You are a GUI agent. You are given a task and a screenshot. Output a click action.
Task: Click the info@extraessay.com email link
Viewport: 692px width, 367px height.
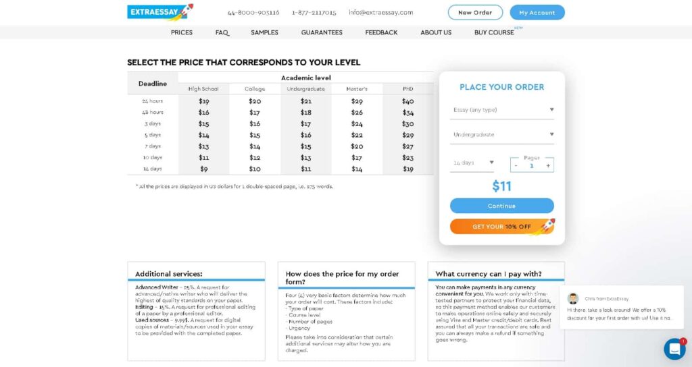coord(381,12)
